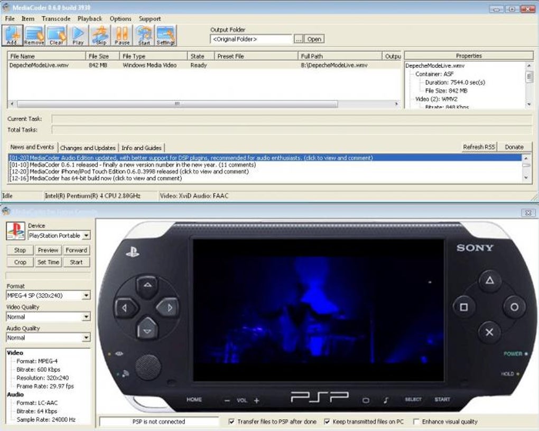Click the PSP analog stick
This screenshot has width=539, height=431.
(x=148, y=368)
